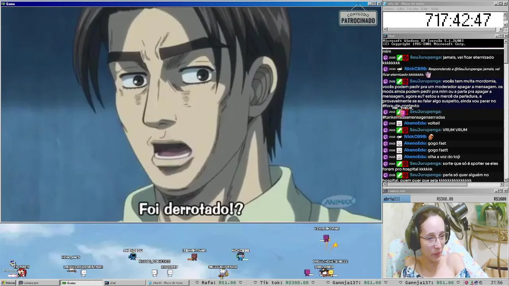Maximize the Game window
This screenshot has height=286, width=509.
374,4
